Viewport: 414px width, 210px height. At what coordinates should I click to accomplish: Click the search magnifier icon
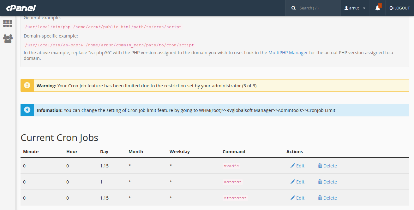pyautogui.click(x=293, y=8)
